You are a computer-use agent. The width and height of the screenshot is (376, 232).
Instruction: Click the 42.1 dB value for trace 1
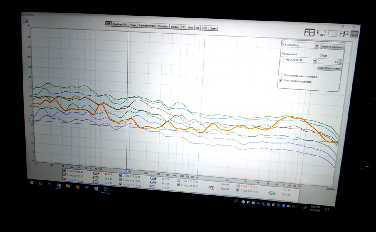(108, 174)
